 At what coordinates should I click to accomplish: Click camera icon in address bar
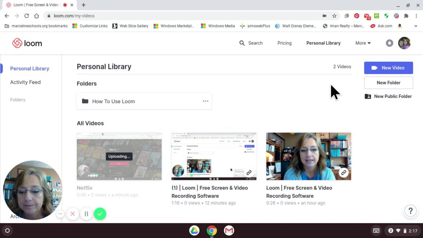[325, 16]
